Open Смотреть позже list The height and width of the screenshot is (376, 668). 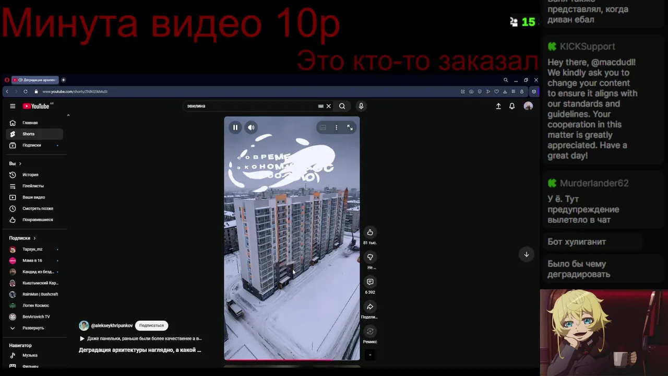point(34,208)
